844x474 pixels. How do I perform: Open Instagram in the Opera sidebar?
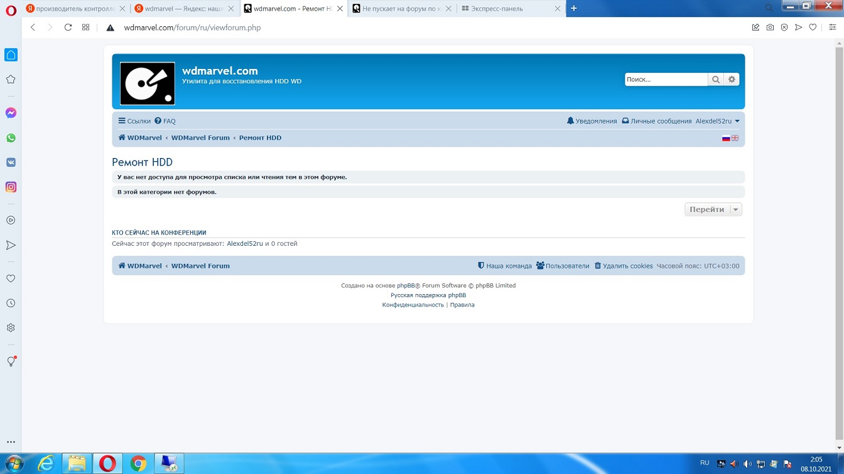(11, 187)
